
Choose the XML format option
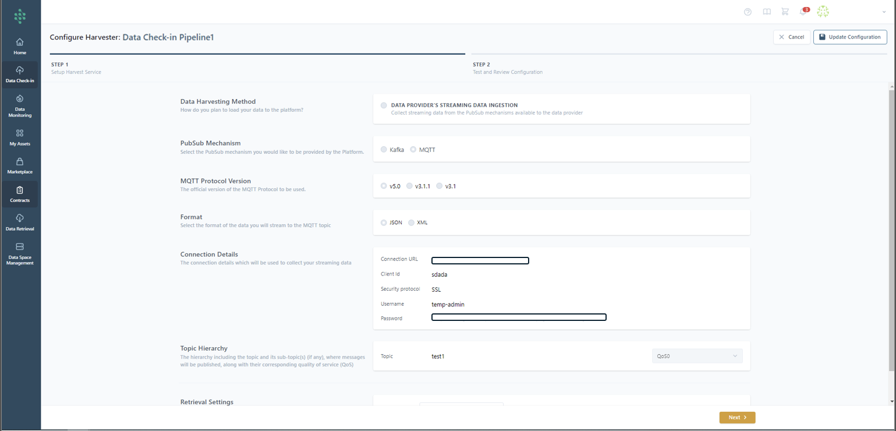pos(412,222)
